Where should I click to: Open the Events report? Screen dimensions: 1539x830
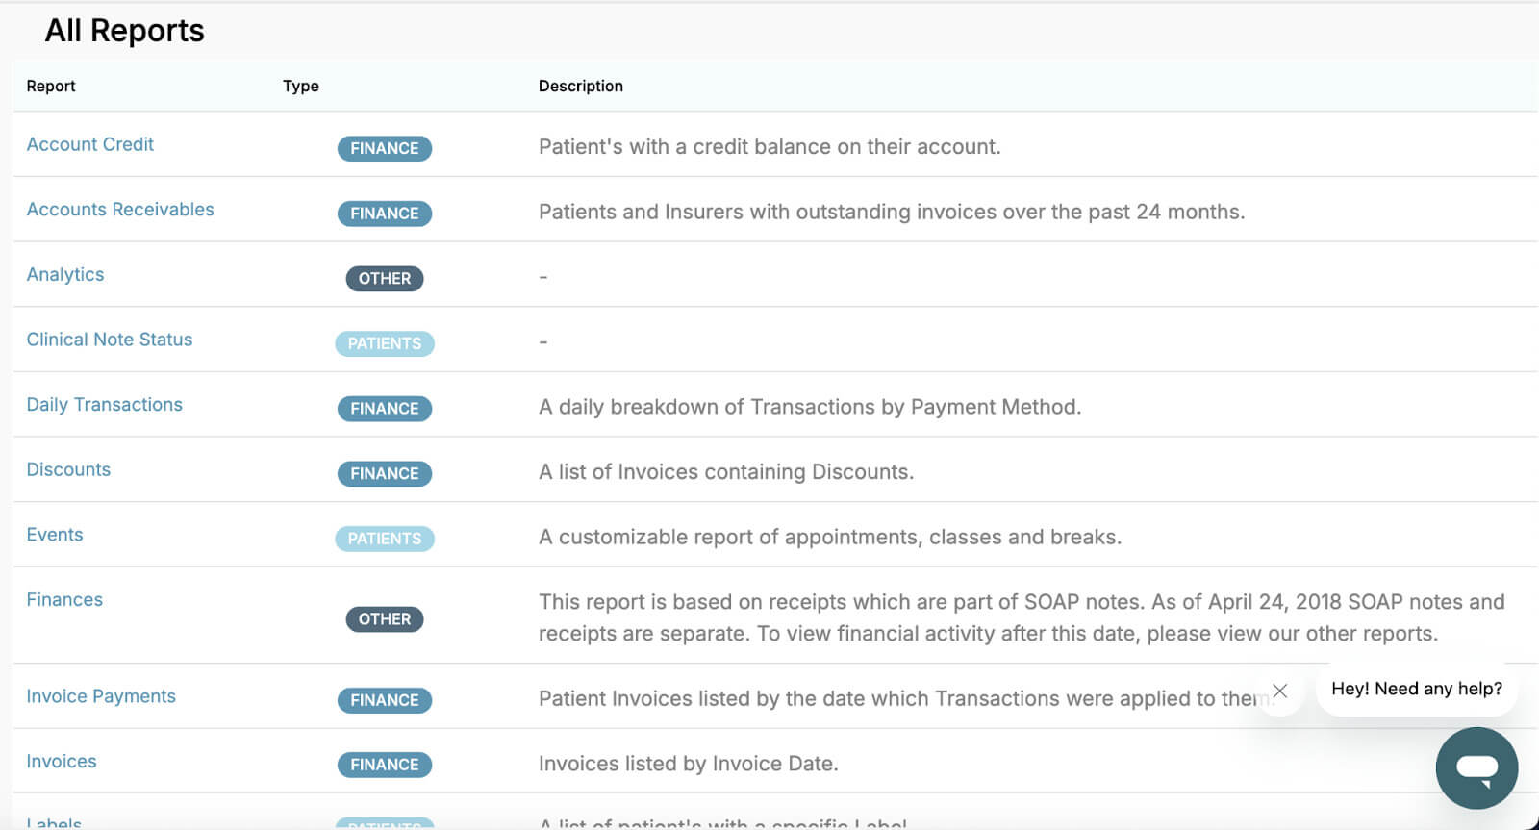click(x=55, y=534)
